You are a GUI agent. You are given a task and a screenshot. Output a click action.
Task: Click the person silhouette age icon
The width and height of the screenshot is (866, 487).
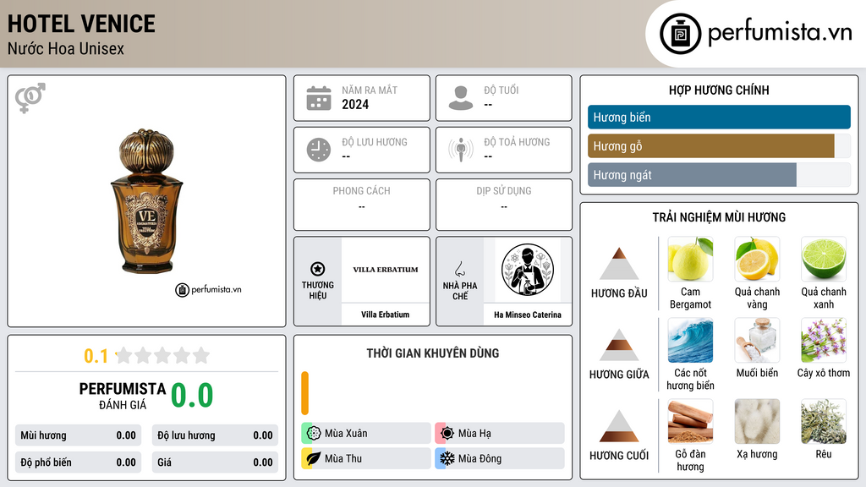pyautogui.click(x=461, y=98)
